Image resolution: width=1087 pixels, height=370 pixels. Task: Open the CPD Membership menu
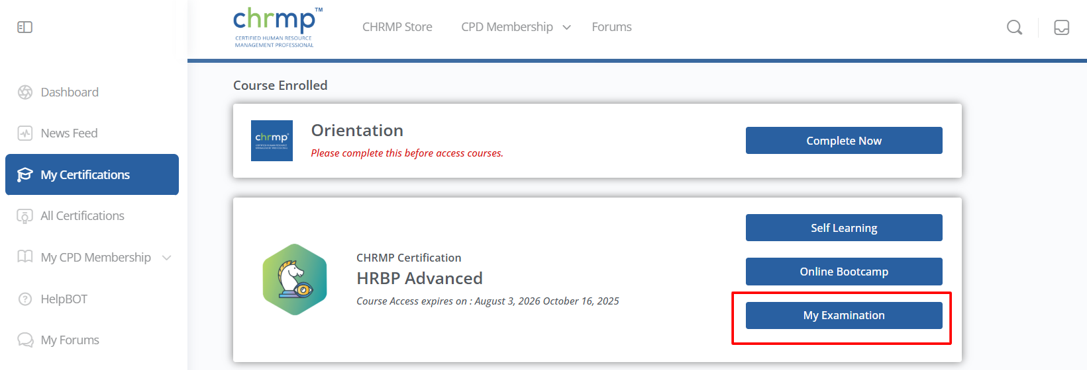507,27
